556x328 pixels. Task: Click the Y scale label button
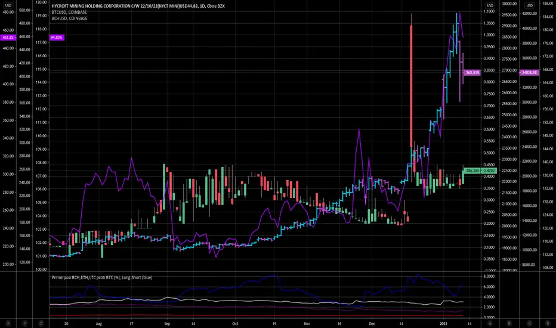pos(24,323)
